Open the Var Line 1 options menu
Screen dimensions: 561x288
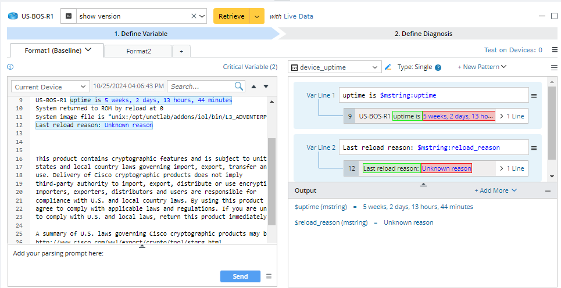[x=534, y=95]
